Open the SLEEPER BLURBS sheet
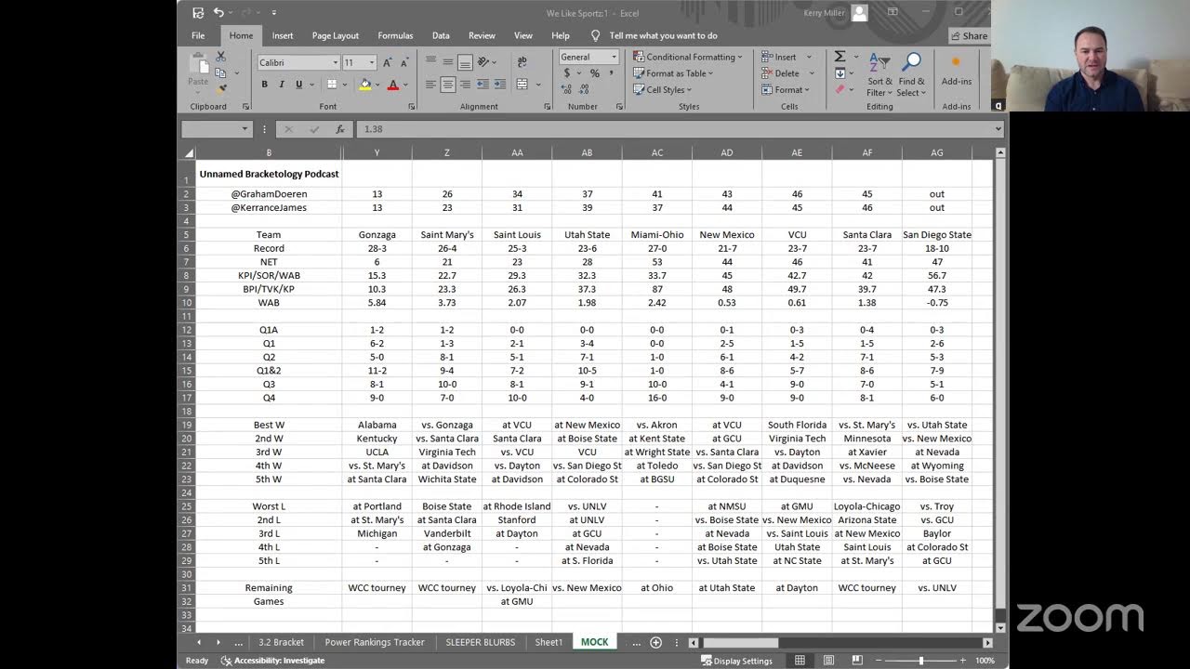1190x669 pixels. pyautogui.click(x=480, y=642)
